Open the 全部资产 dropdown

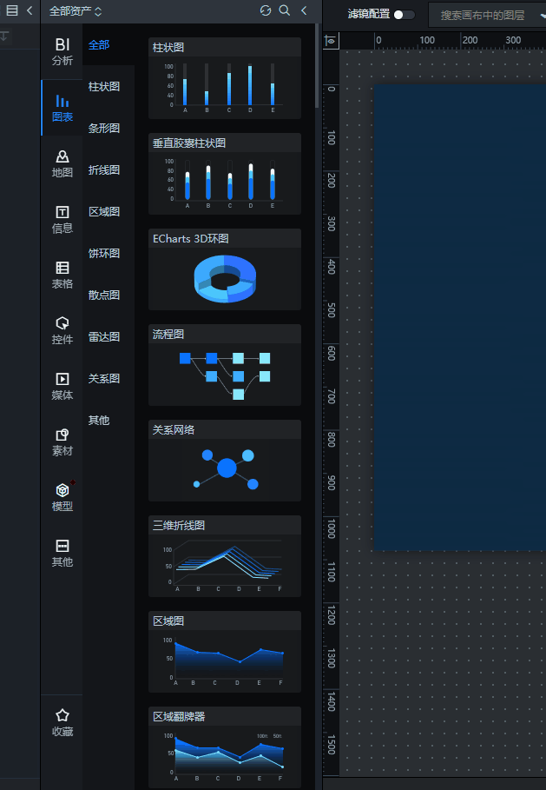(76, 11)
